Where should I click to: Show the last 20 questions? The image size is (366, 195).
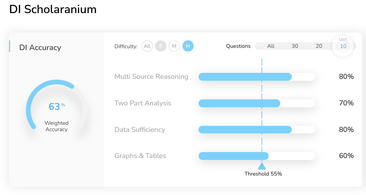tap(319, 46)
